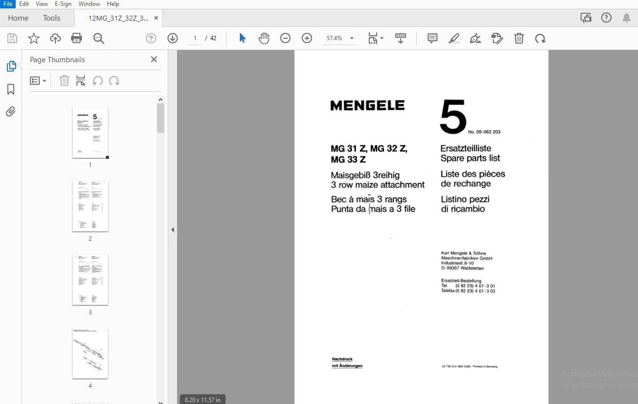638x404 pixels.
Task: Open the Help question mark icon
Action: (x=607, y=18)
